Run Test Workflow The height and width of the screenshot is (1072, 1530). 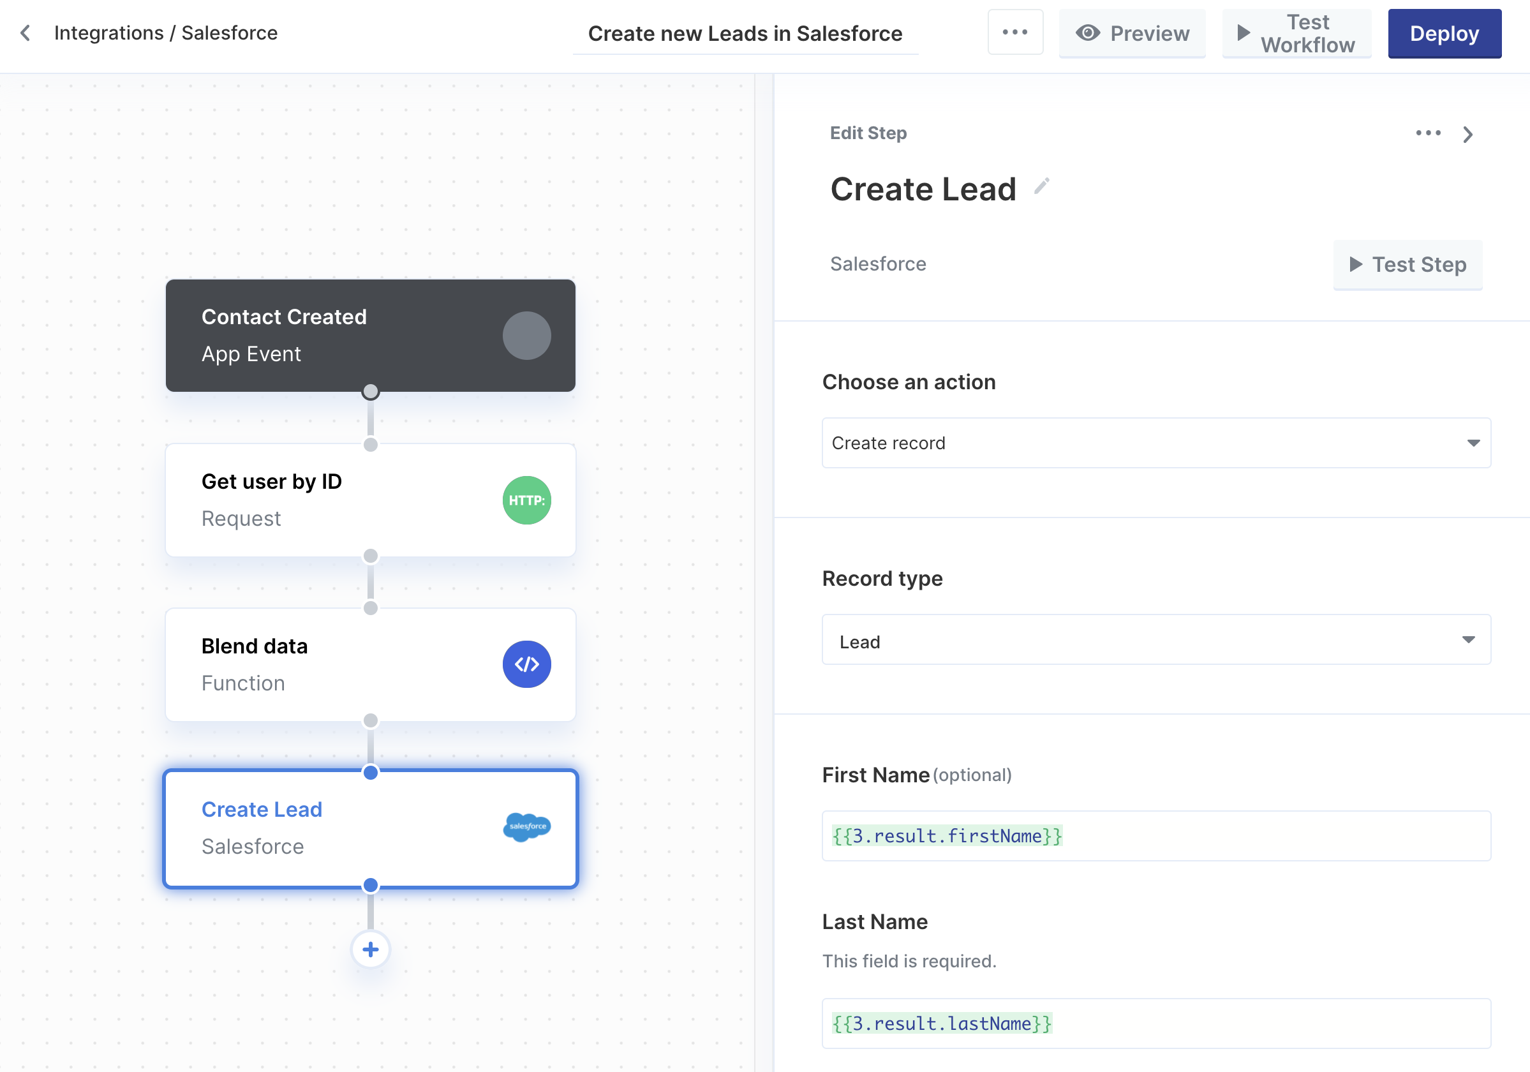1296,33
